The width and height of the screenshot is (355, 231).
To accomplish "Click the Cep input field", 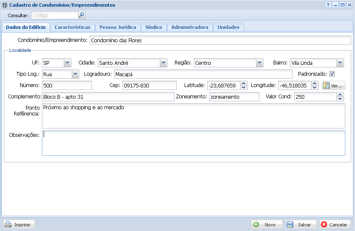I will coord(149,85).
